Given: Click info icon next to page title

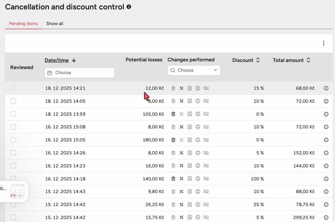Looking at the screenshot, I should [x=129, y=7].
